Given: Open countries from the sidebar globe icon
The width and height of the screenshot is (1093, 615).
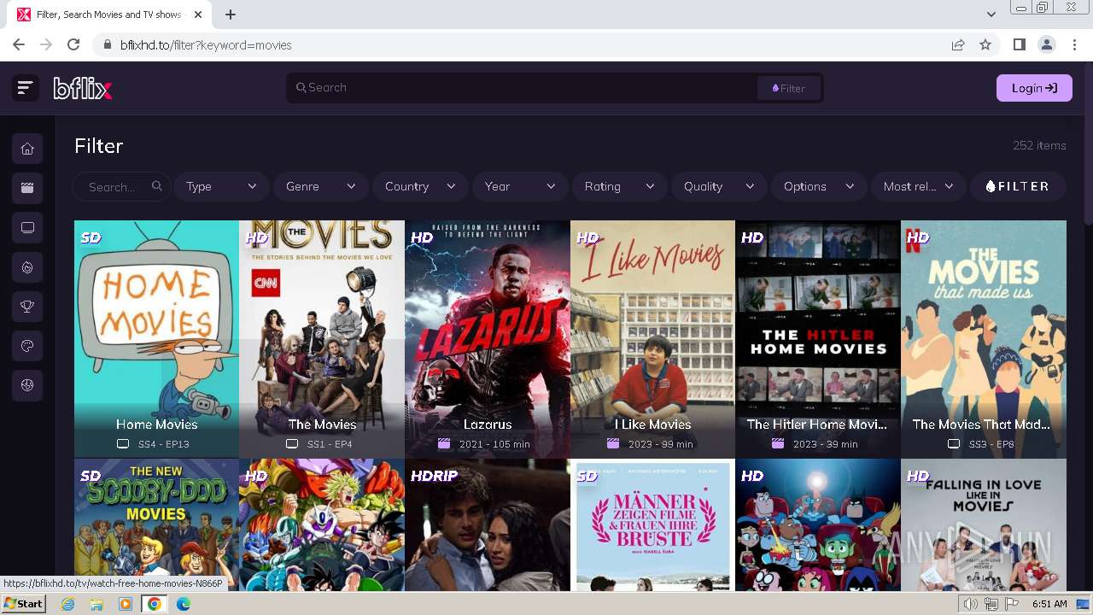Looking at the screenshot, I should pos(27,385).
